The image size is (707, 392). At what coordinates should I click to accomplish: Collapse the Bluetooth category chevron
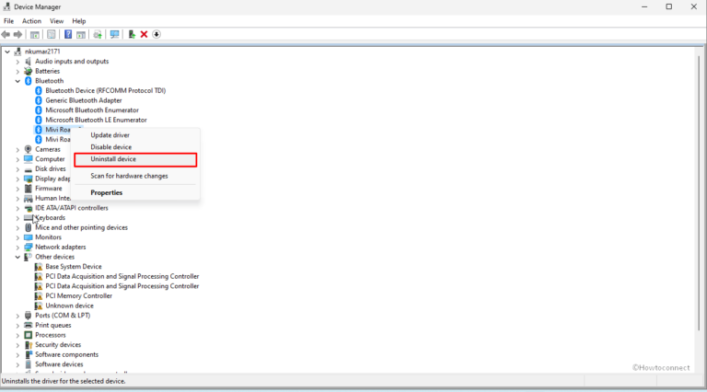click(x=17, y=81)
